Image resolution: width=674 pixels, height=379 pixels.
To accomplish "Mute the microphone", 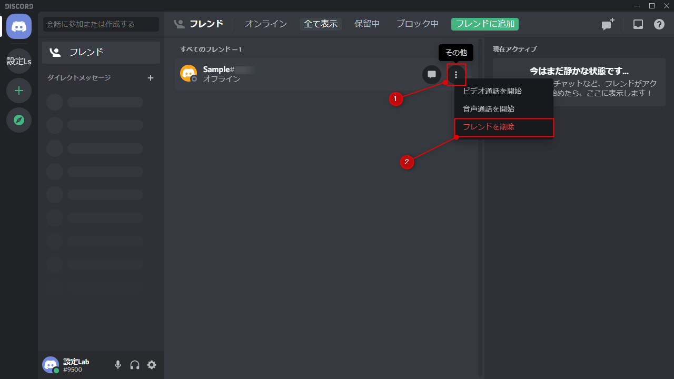I will pyautogui.click(x=118, y=365).
